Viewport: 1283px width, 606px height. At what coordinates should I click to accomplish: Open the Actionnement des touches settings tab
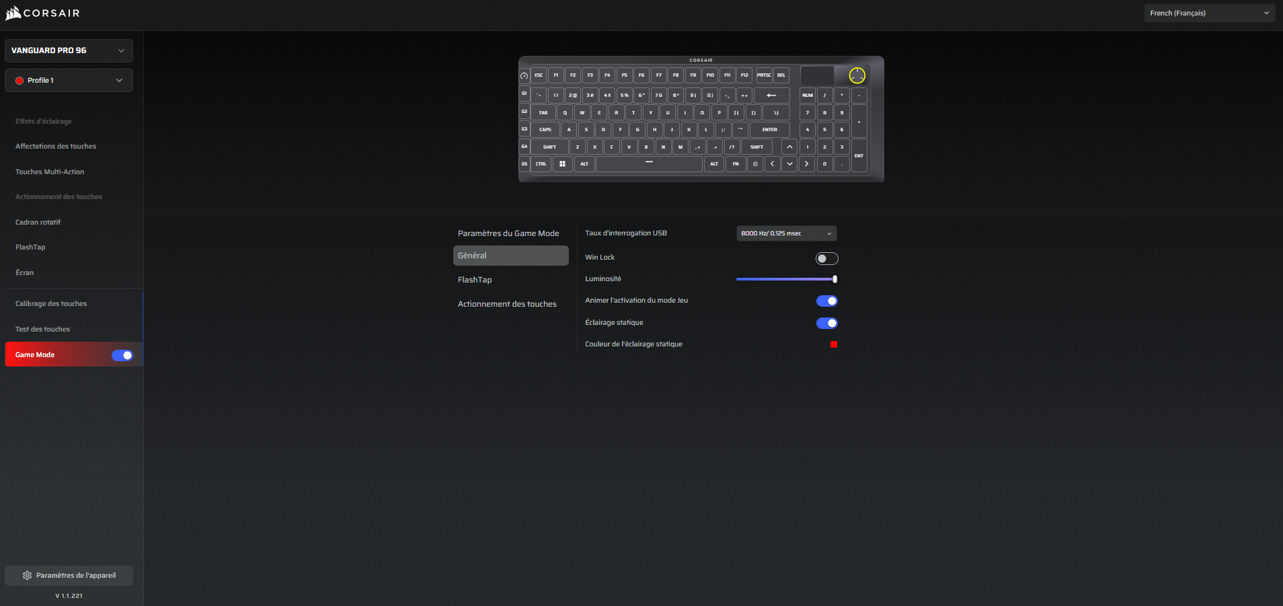507,304
